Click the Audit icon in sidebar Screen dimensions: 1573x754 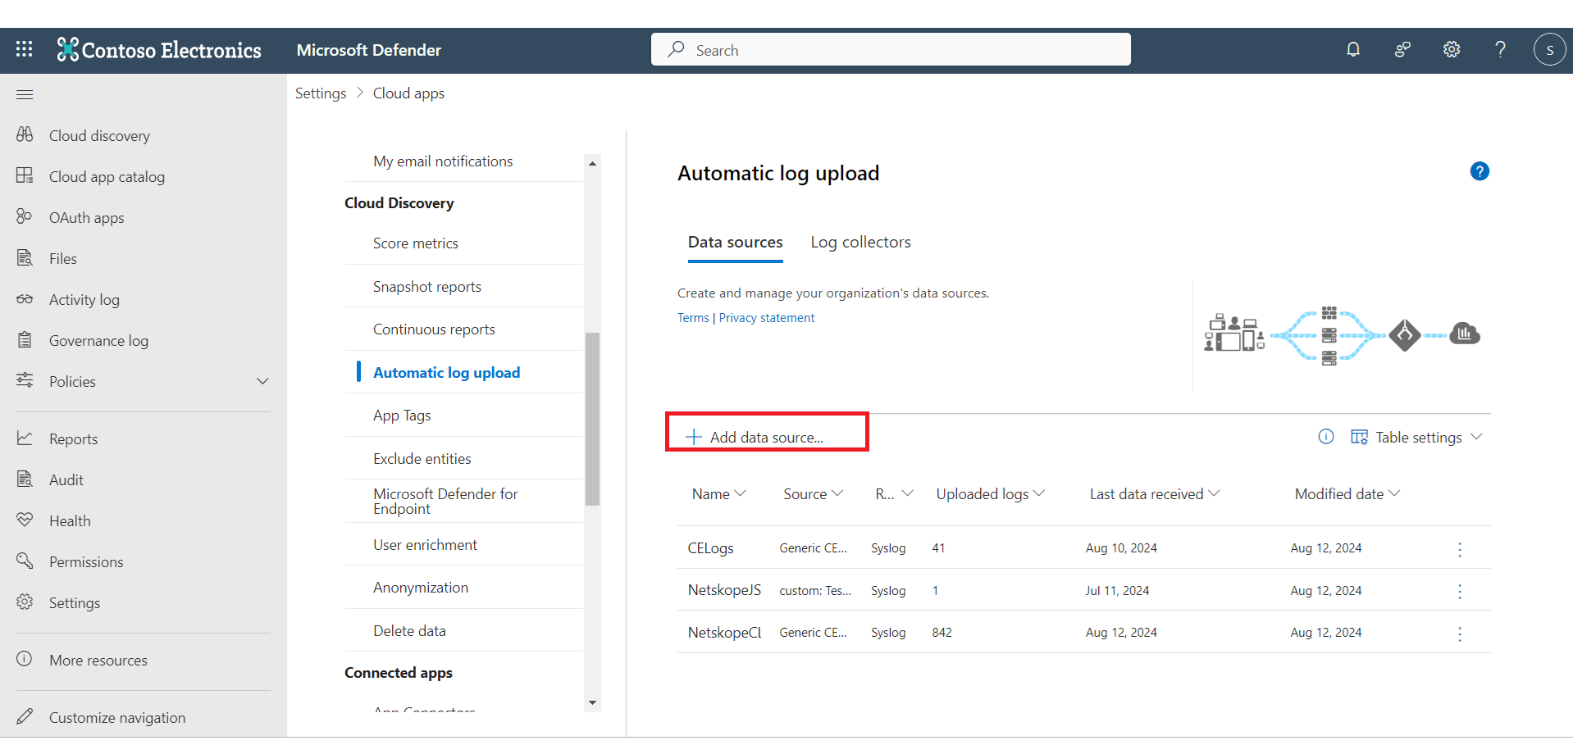[25, 479]
